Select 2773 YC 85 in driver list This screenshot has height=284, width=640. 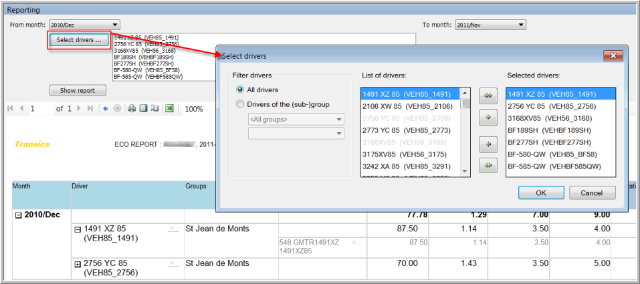coord(409,130)
